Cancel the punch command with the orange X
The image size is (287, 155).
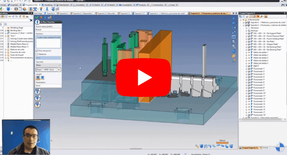pyautogui.click(x=41, y=17)
